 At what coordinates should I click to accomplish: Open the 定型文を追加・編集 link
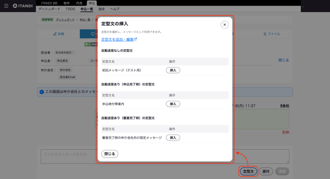tap(119, 39)
